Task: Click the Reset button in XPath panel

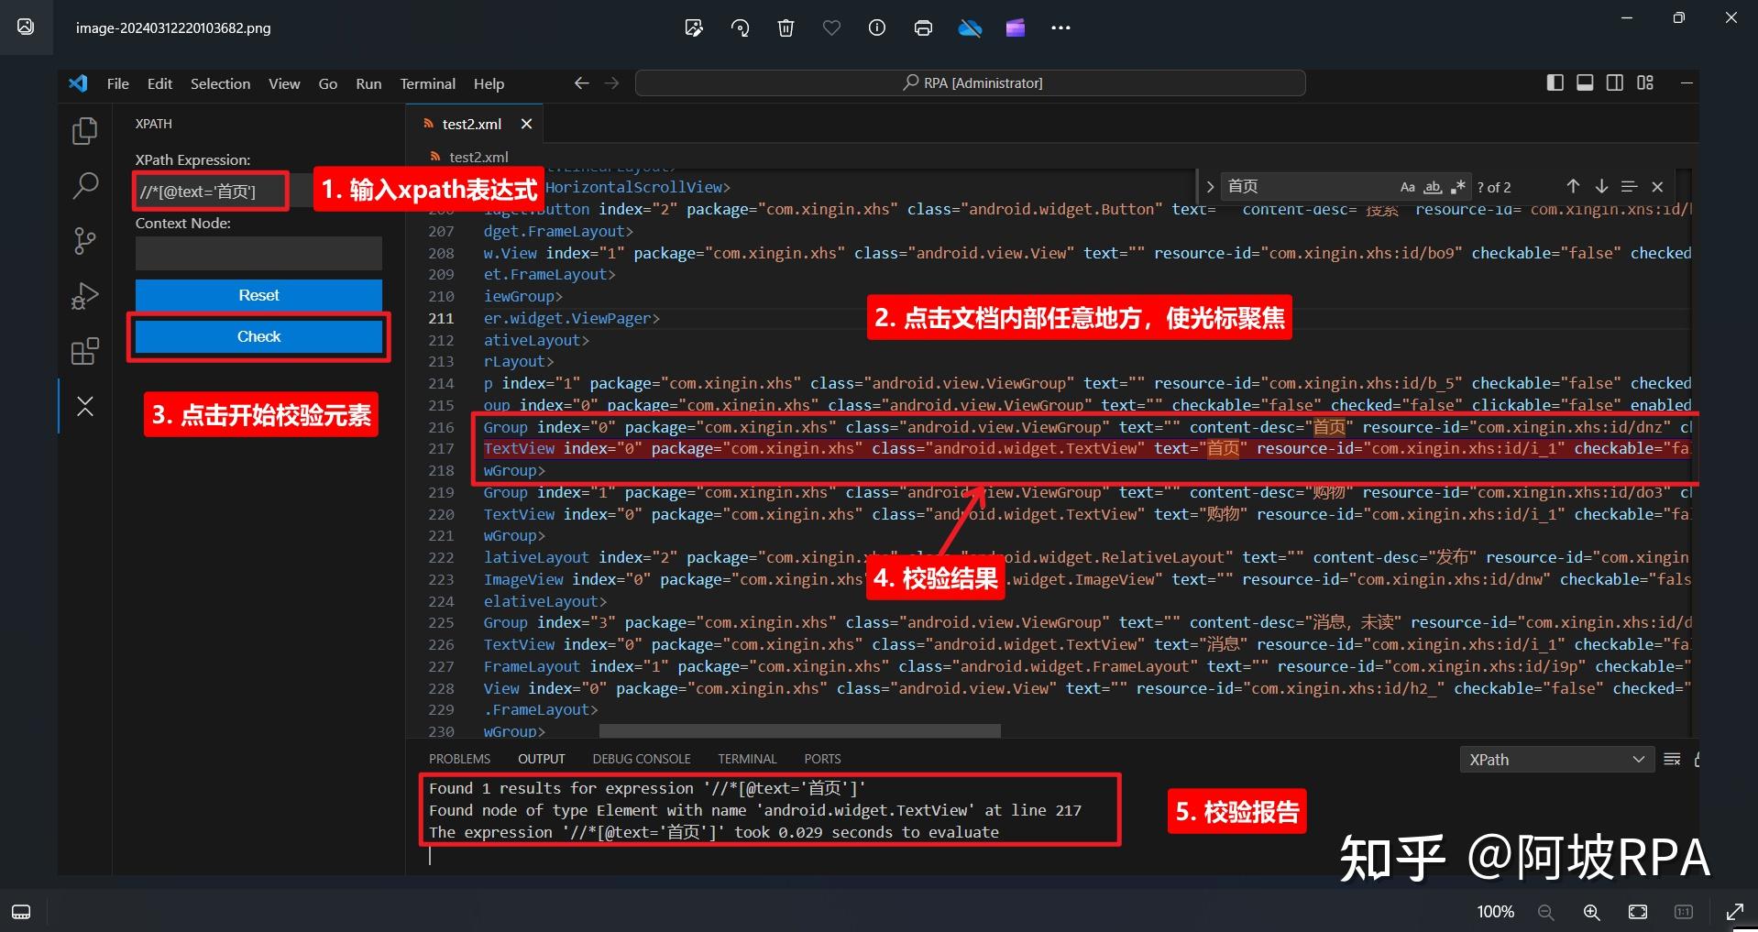Action: coord(258,295)
